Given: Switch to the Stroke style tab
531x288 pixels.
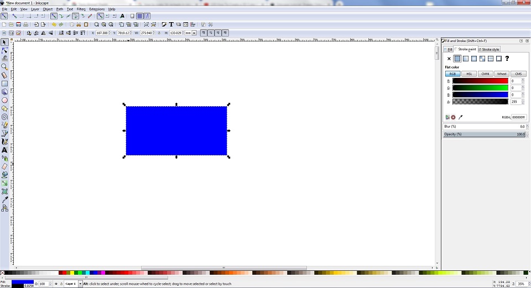Looking at the screenshot, I should (x=488, y=49).
